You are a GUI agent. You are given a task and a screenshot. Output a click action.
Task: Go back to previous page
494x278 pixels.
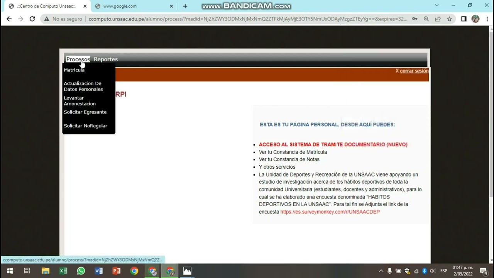9,19
